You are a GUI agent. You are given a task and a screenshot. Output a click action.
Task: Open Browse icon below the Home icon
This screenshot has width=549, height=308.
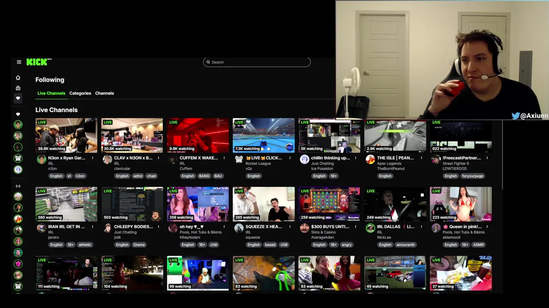18,88
